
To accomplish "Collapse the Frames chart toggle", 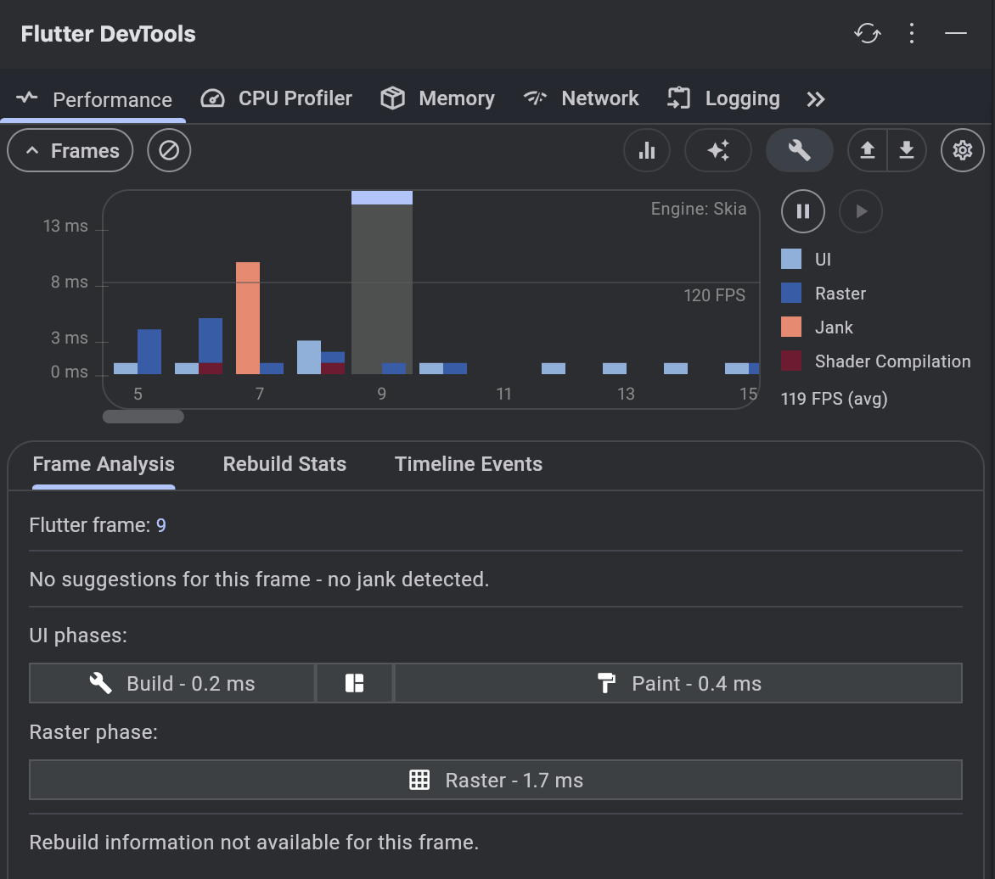I will pyautogui.click(x=70, y=151).
